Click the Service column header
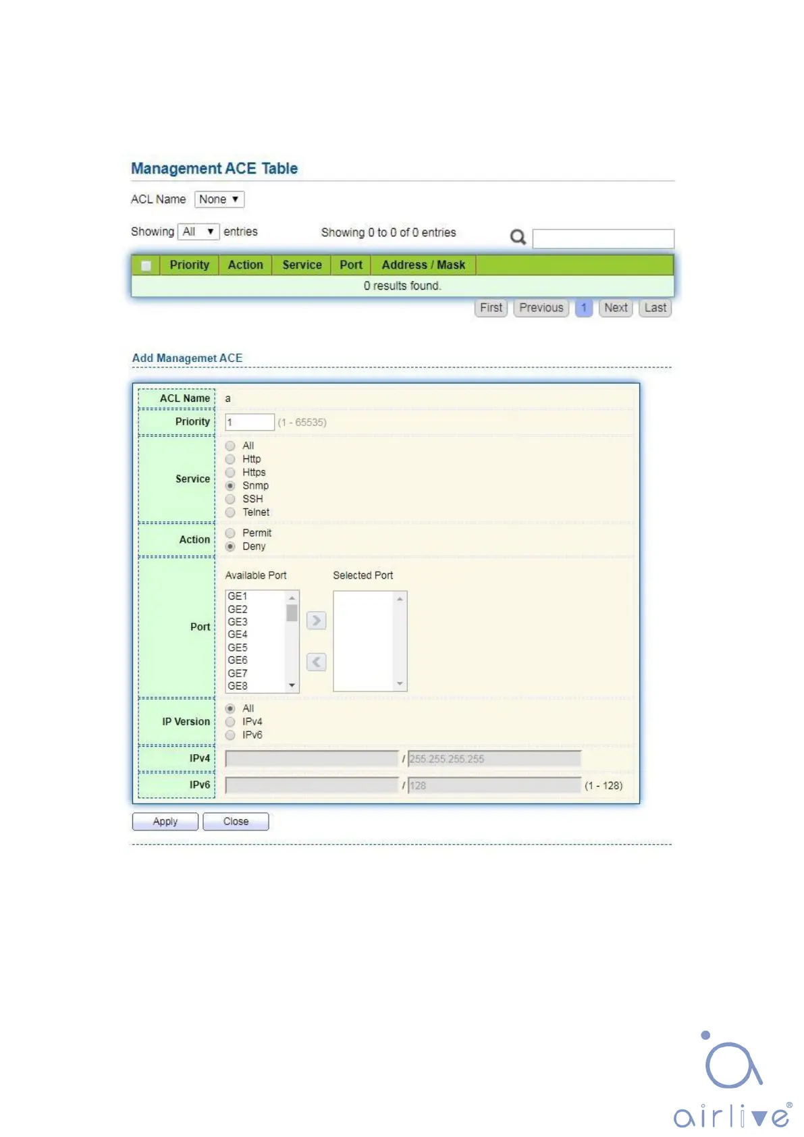This screenshot has height=1137, width=804. click(302, 265)
